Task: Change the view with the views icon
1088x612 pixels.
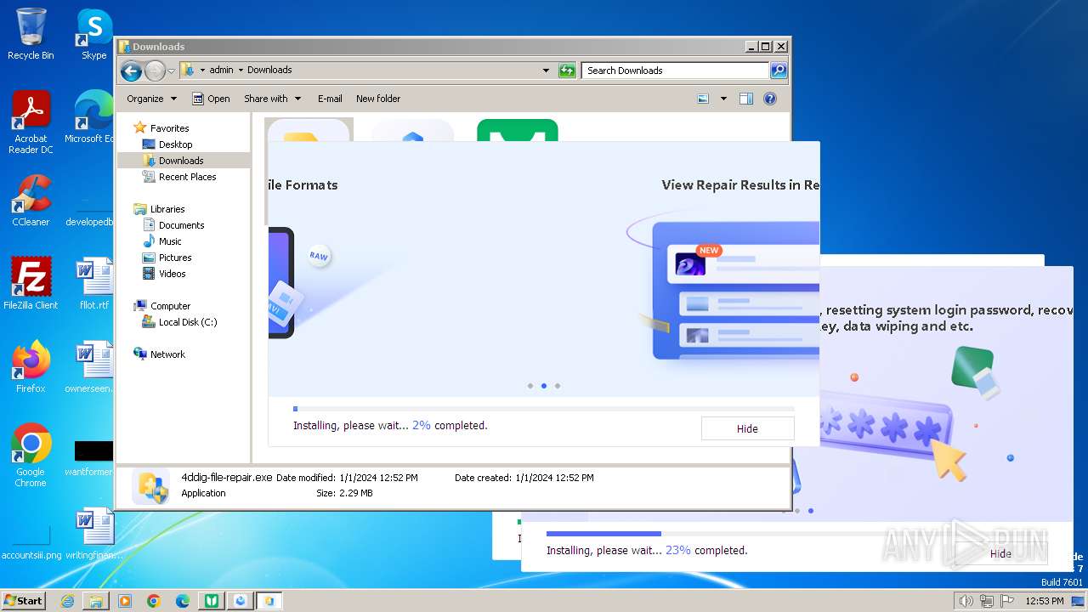Action: [x=703, y=99]
